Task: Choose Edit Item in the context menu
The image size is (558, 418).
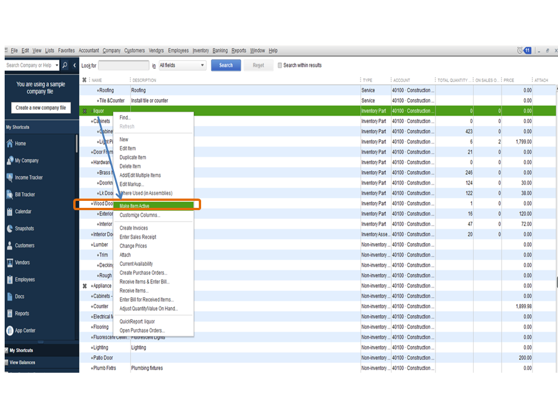Action: click(127, 148)
